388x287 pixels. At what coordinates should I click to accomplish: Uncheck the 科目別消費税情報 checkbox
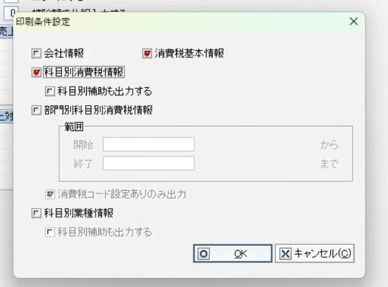[x=36, y=72]
